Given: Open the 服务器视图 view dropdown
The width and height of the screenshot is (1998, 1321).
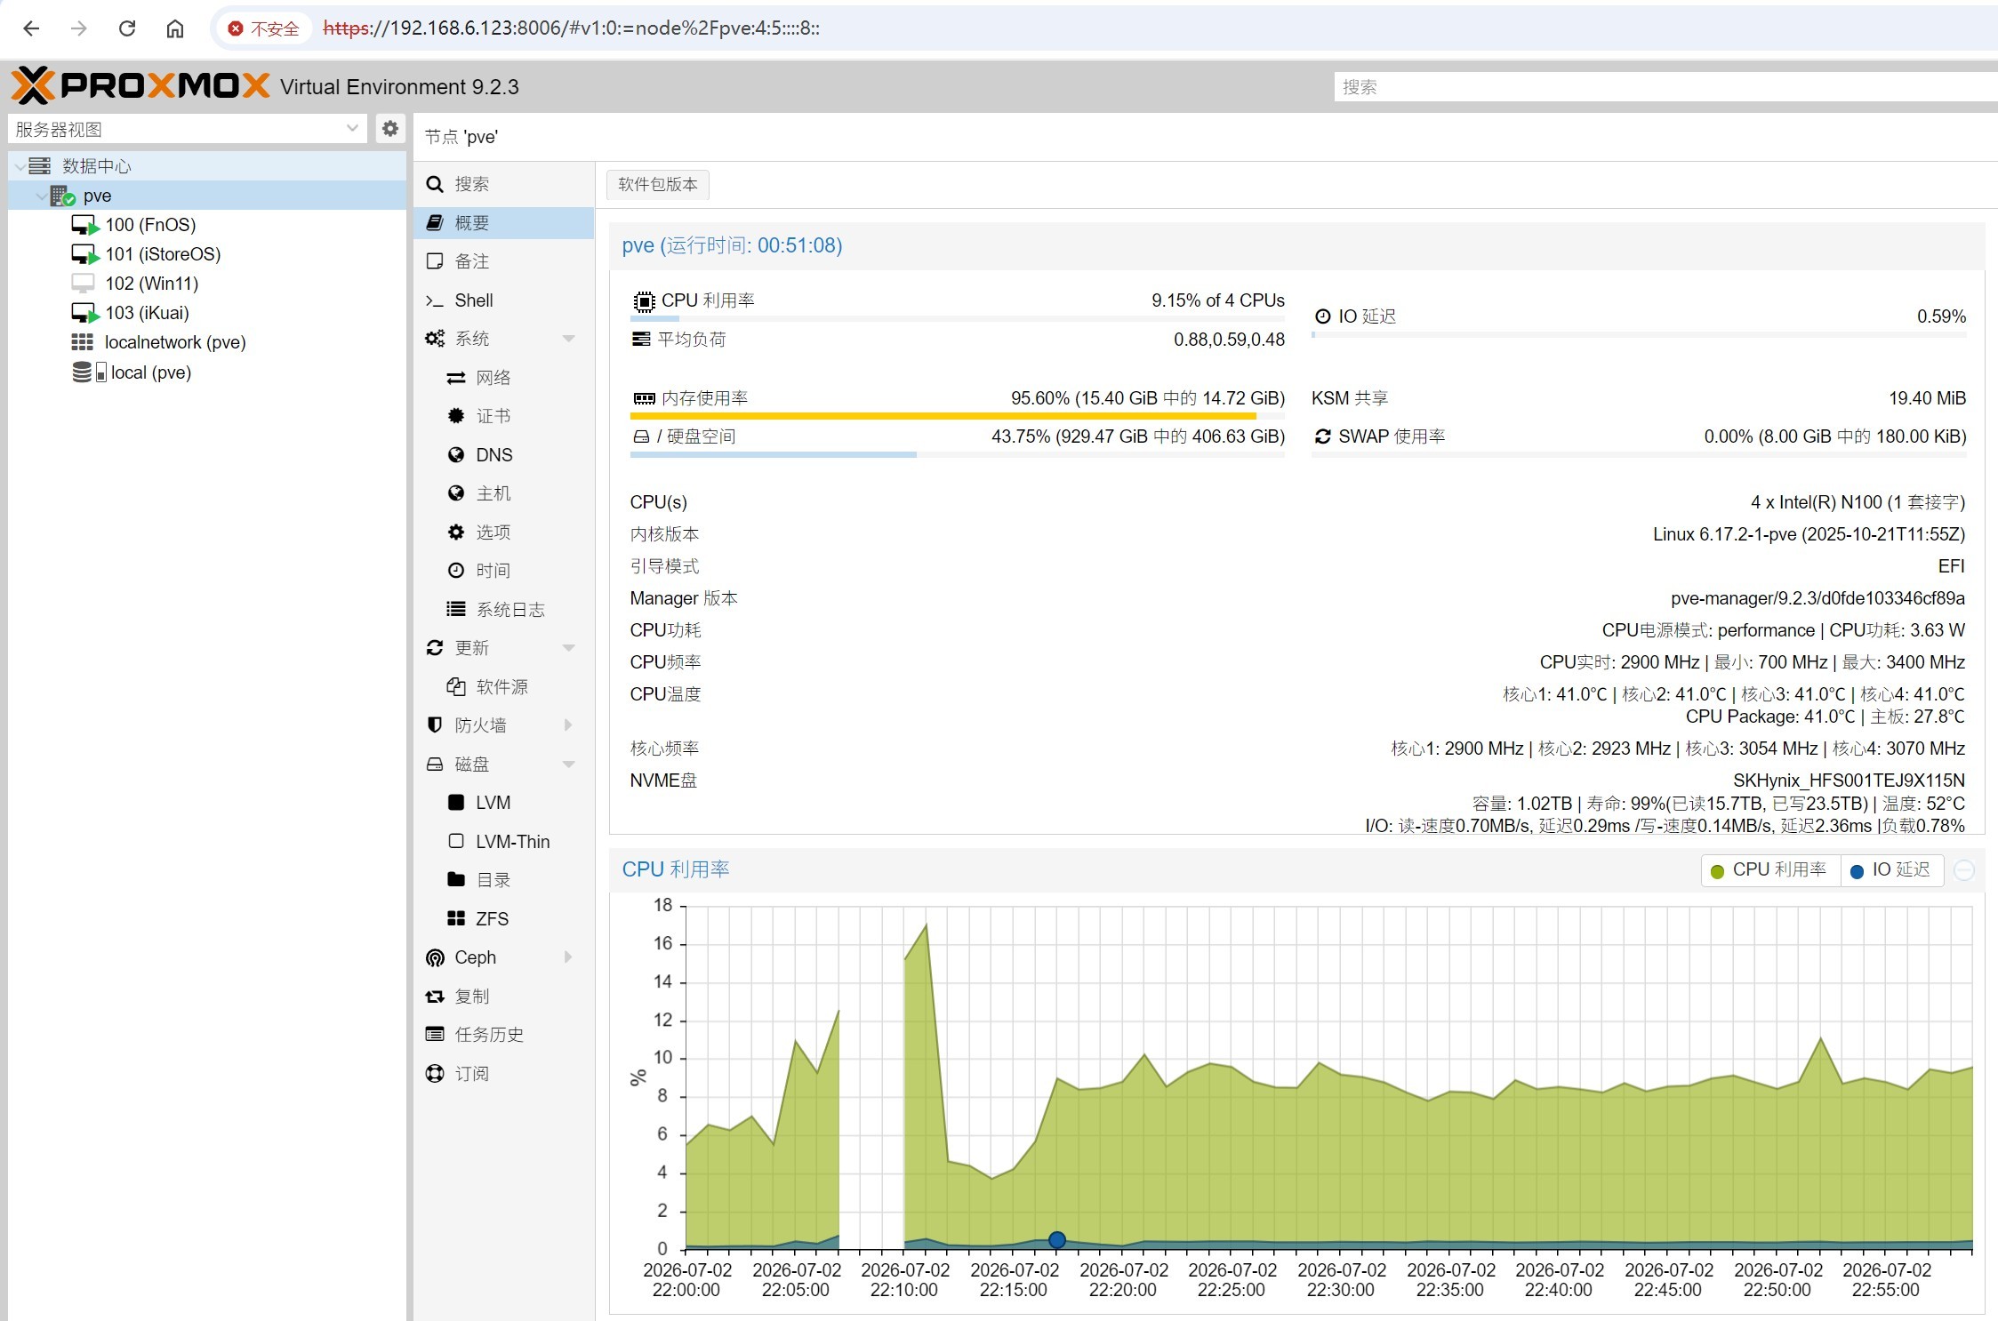Looking at the screenshot, I should pyautogui.click(x=187, y=129).
